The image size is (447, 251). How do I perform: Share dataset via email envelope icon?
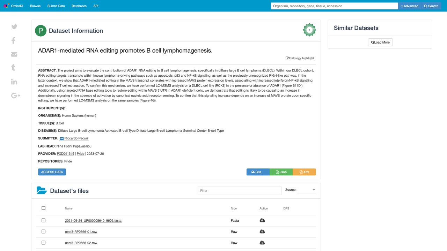pyautogui.click(x=14, y=54)
